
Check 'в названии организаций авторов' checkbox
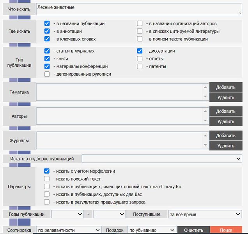pyautogui.click(x=140, y=23)
